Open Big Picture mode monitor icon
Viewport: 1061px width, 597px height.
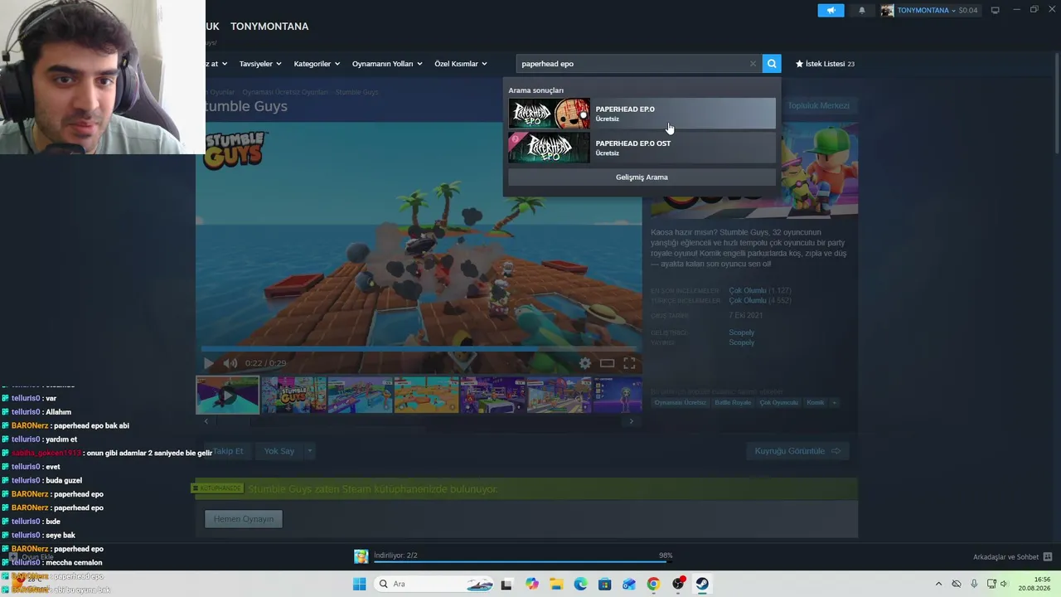point(996,11)
